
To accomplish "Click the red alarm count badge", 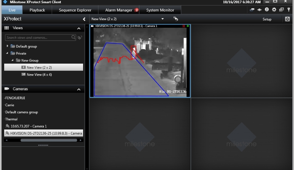I will pos(136,10).
